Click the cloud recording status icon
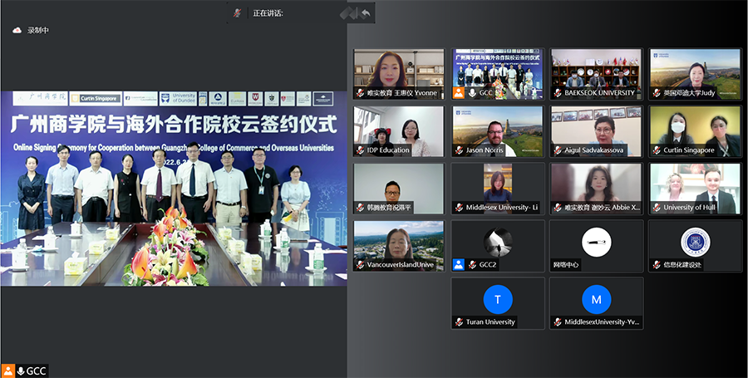The height and width of the screenshot is (378, 748). click(16, 31)
